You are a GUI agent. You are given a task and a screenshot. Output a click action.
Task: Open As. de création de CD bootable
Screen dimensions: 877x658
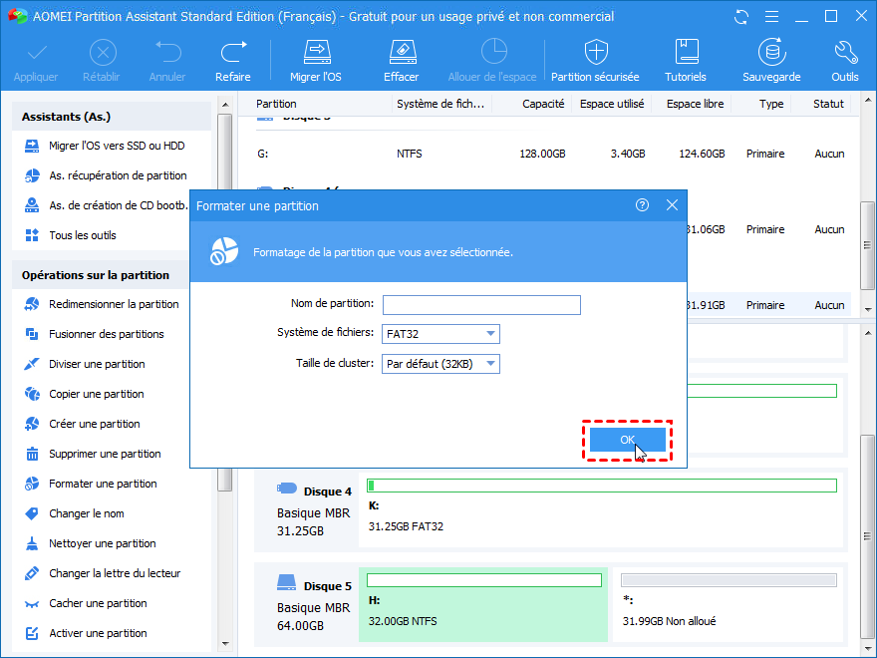106,206
